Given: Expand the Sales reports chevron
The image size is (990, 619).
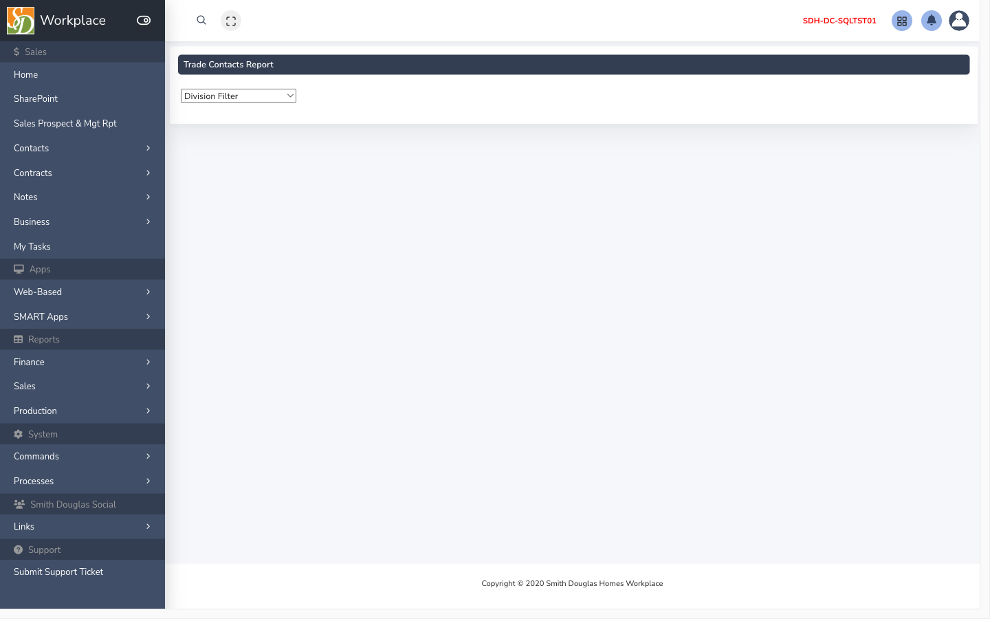Looking at the screenshot, I should point(148,387).
